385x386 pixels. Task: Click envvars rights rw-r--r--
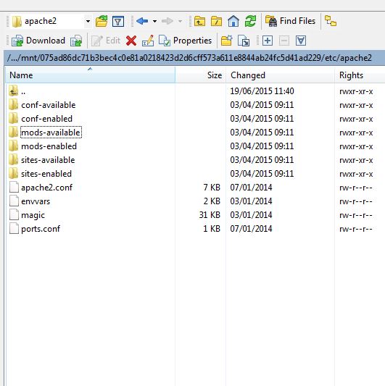(356, 201)
